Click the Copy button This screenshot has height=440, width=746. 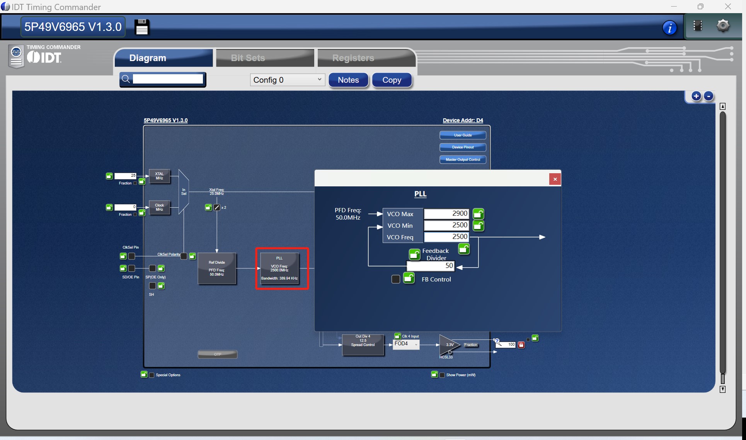[x=392, y=80]
